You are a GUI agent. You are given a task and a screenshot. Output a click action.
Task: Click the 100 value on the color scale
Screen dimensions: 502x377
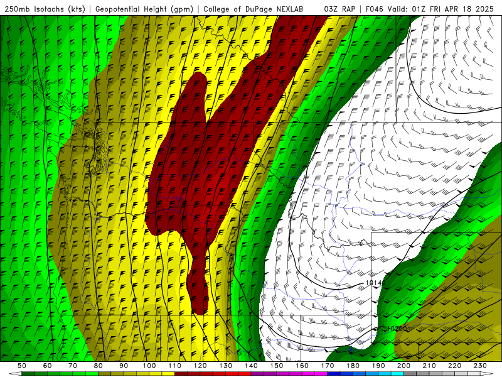tap(149, 366)
